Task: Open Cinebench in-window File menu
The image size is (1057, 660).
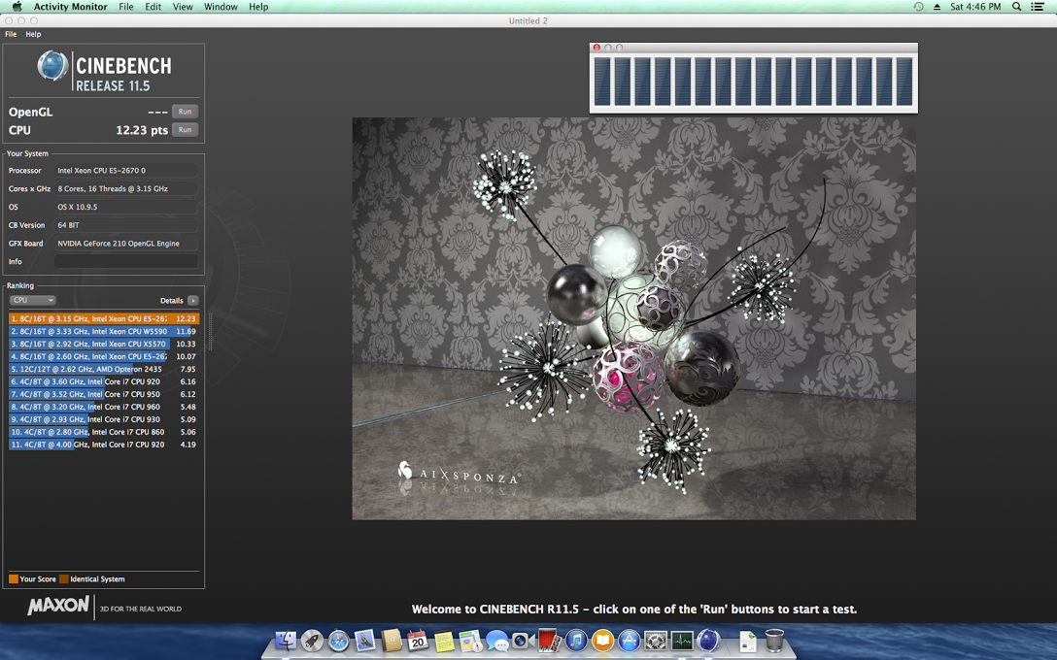Action: click(x=11, y=34)
